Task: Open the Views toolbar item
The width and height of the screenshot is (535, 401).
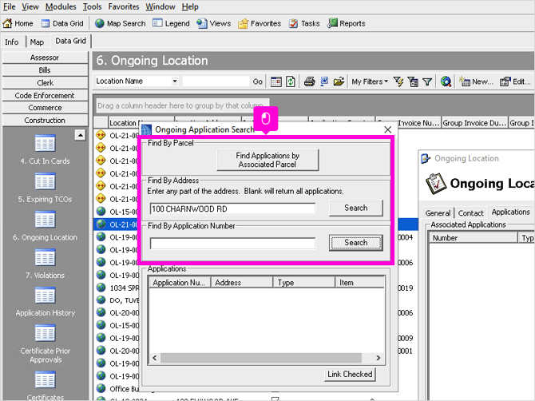Action: pyautogui.click(x=214, y=23)
